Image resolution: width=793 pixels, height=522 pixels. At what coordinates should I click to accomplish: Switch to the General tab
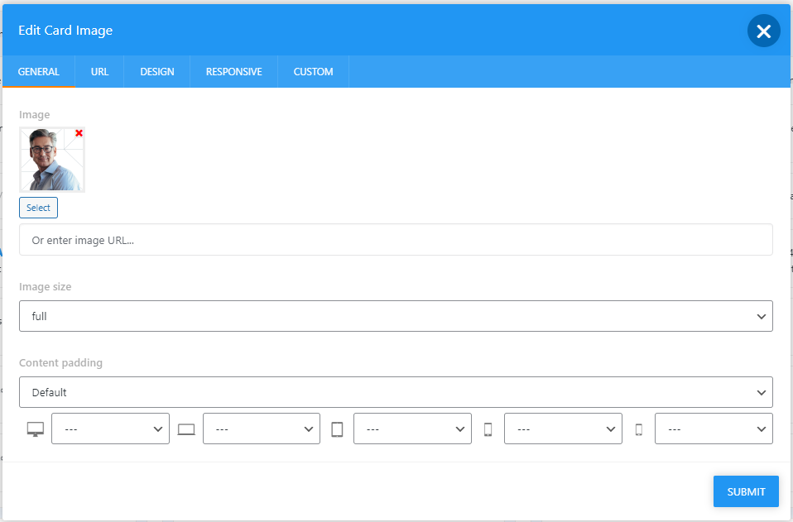coord(39,72)
